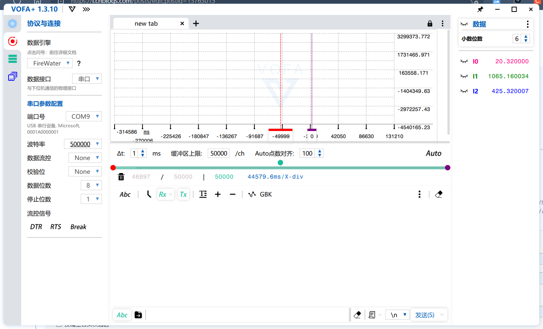
Task: Toggle Rx display
Action: (x=163, y=194)
